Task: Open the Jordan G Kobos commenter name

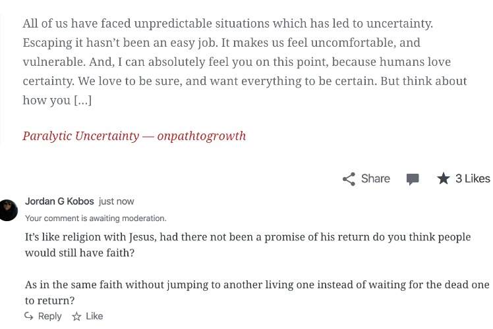Action: [59, 201]
